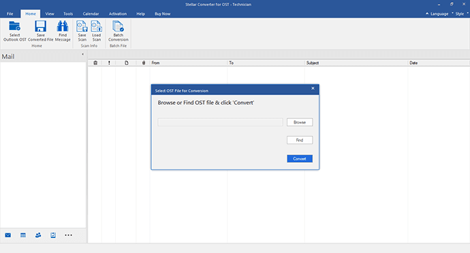Screen dimensions: 470x253
Task: Click the Browse button in dialog
Action: coord(300,122)
